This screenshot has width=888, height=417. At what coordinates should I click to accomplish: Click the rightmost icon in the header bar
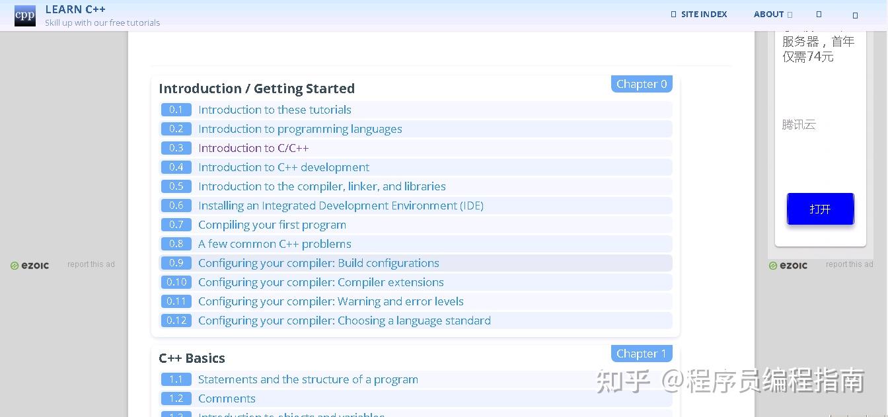coord(854,14)
